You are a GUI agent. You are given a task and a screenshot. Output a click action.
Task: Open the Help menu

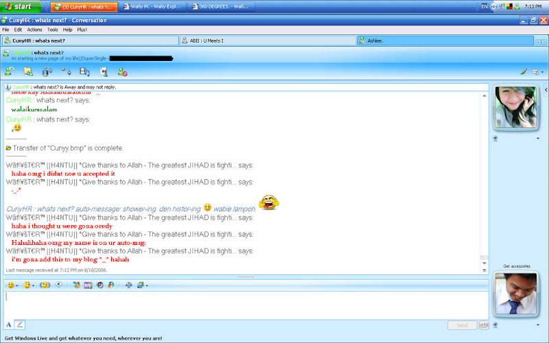coord(67,29)
